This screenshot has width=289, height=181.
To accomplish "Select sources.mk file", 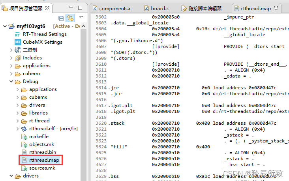I will point(42,168).
